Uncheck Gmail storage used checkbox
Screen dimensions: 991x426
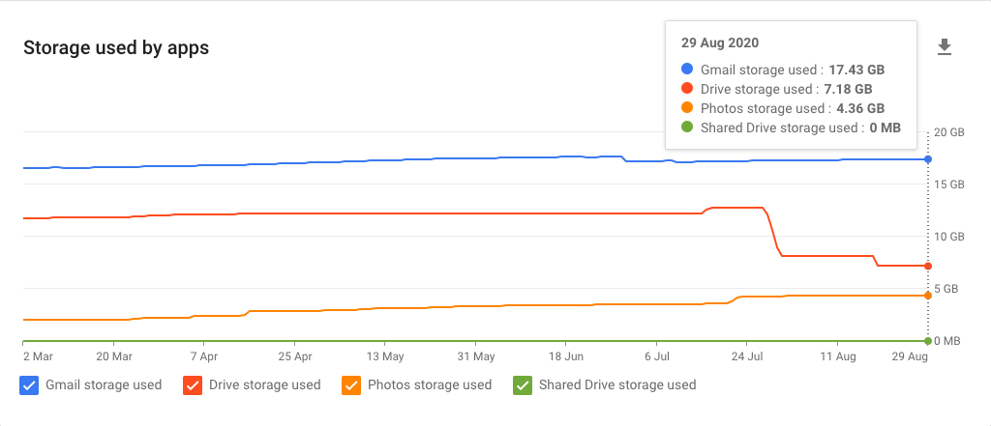pyautogui.click(x=29, y=385)
